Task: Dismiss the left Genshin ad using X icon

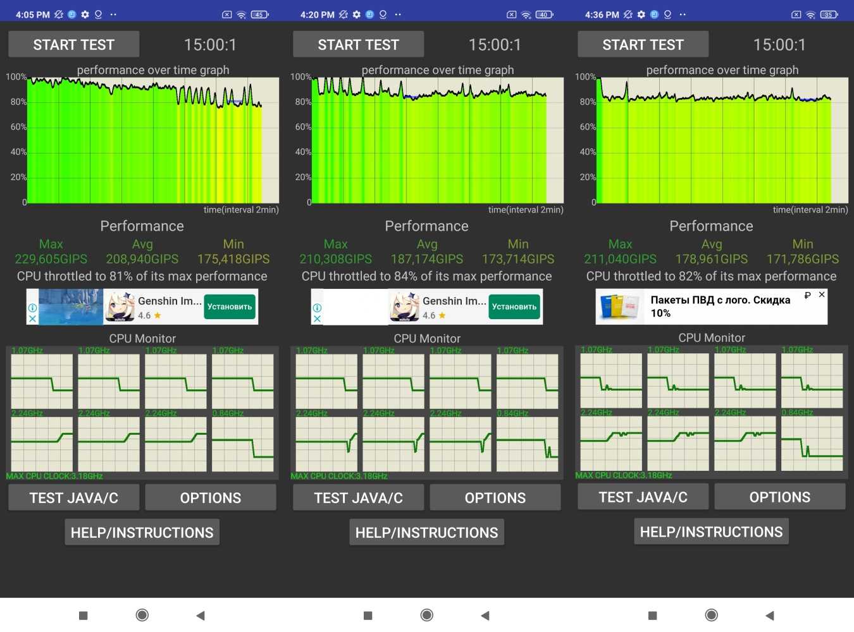Action: coord(32,319)
